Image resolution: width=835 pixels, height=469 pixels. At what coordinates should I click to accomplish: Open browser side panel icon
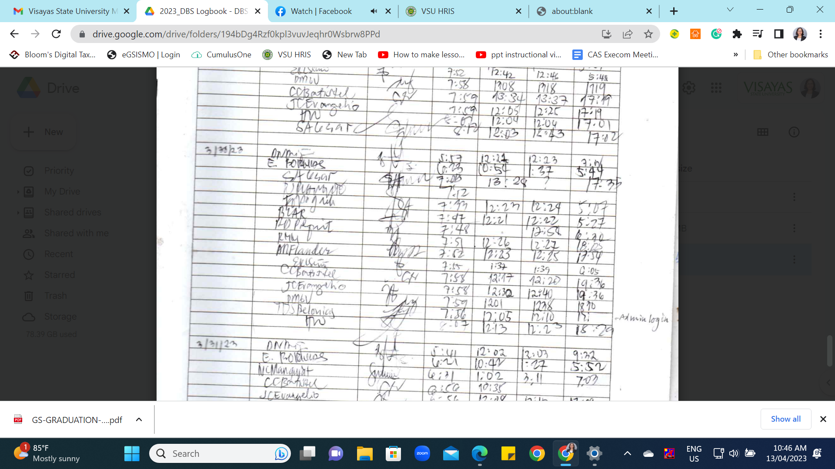pos(779,34)
